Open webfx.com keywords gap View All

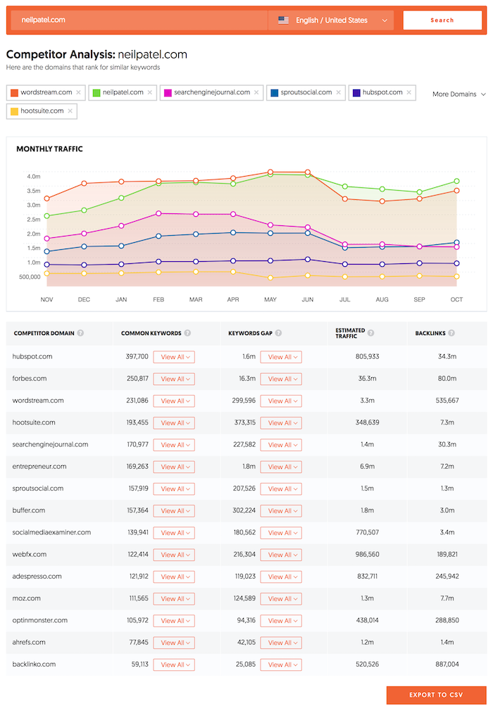(281, 555)
